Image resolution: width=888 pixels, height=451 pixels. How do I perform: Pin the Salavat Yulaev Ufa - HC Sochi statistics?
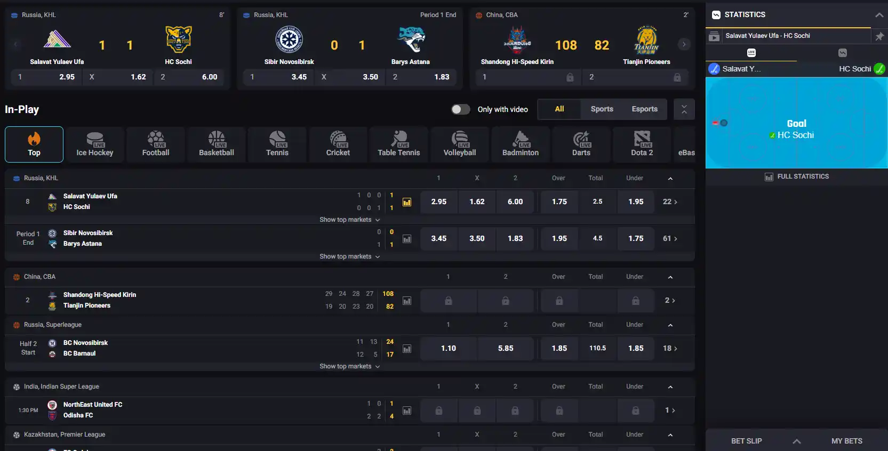879,36
